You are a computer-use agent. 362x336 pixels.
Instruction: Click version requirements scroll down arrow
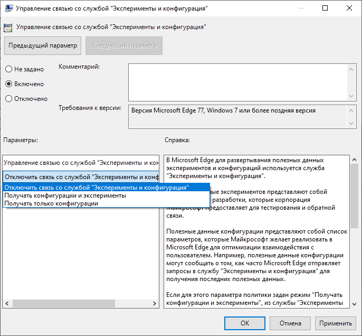[x=351, y=124]
